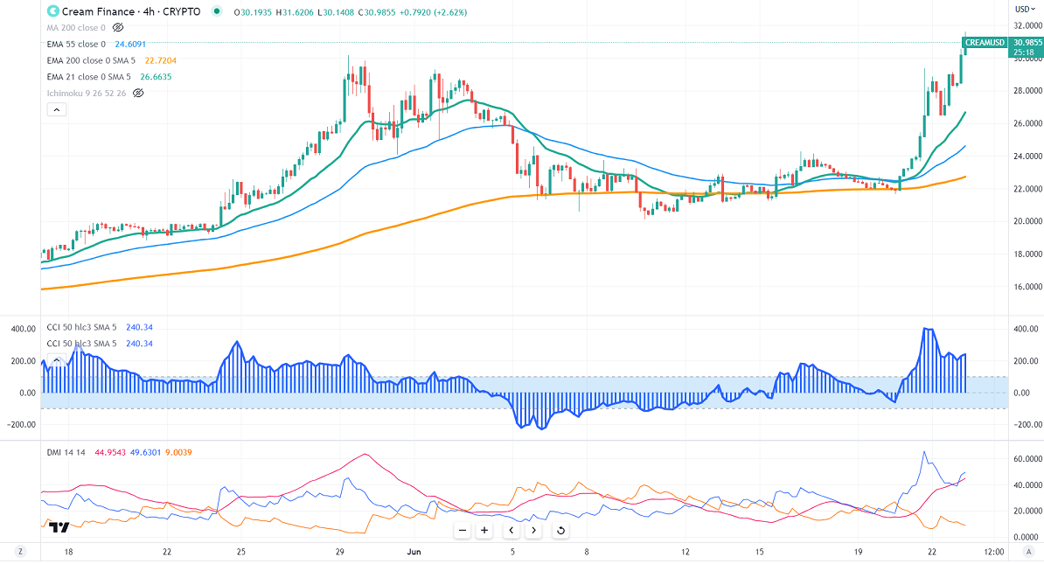Unhide Ichimoku indicator with its eye icon
This screenshot has height=564, width=1044.
pos(138,94)
